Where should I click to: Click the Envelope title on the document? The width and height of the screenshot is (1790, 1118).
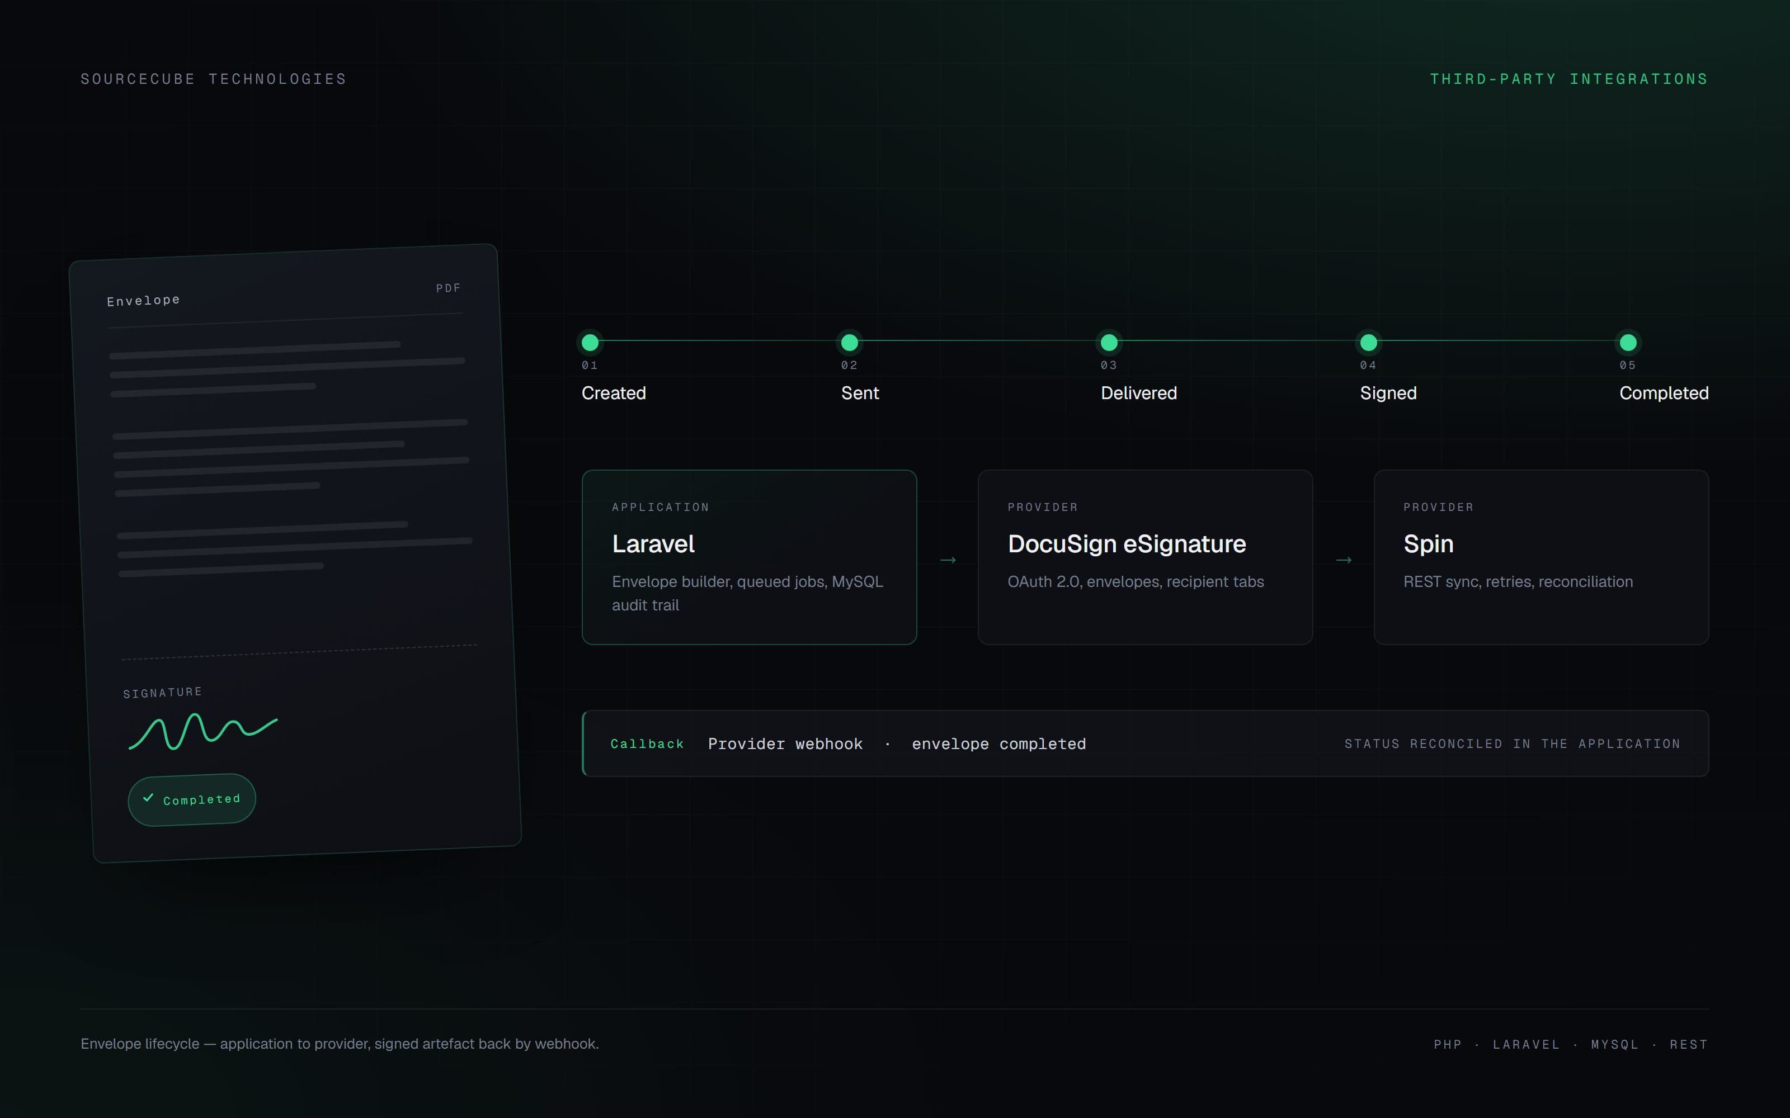point(144,300)
